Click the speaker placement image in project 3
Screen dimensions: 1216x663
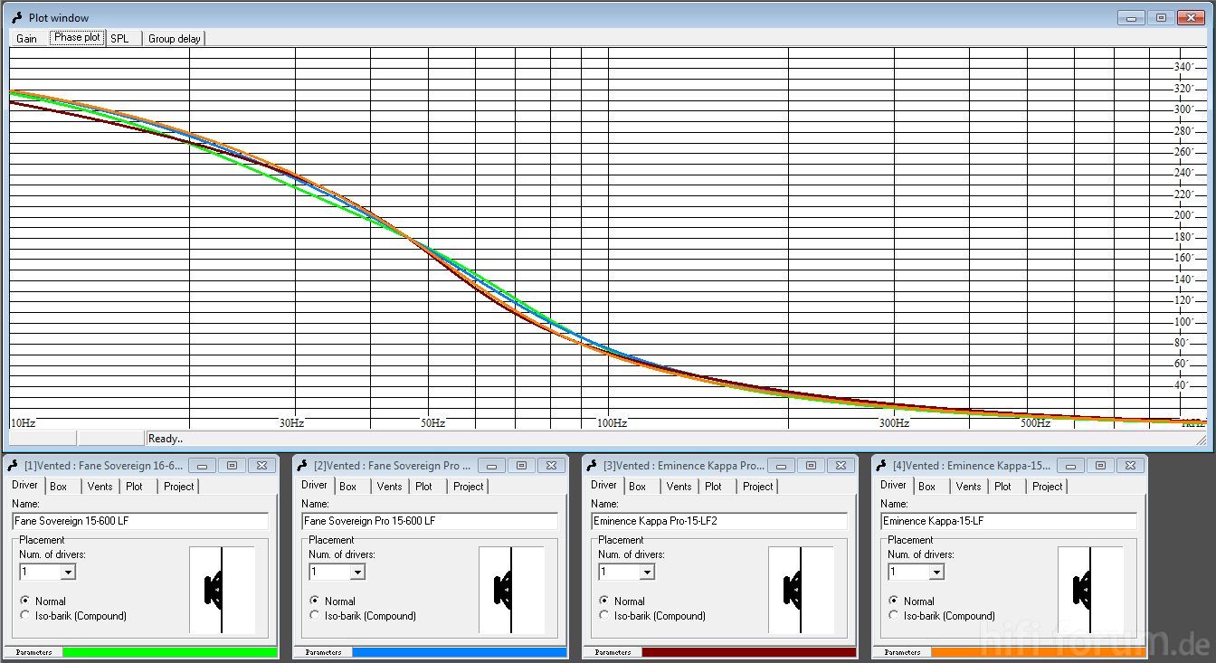pos(801,590)
